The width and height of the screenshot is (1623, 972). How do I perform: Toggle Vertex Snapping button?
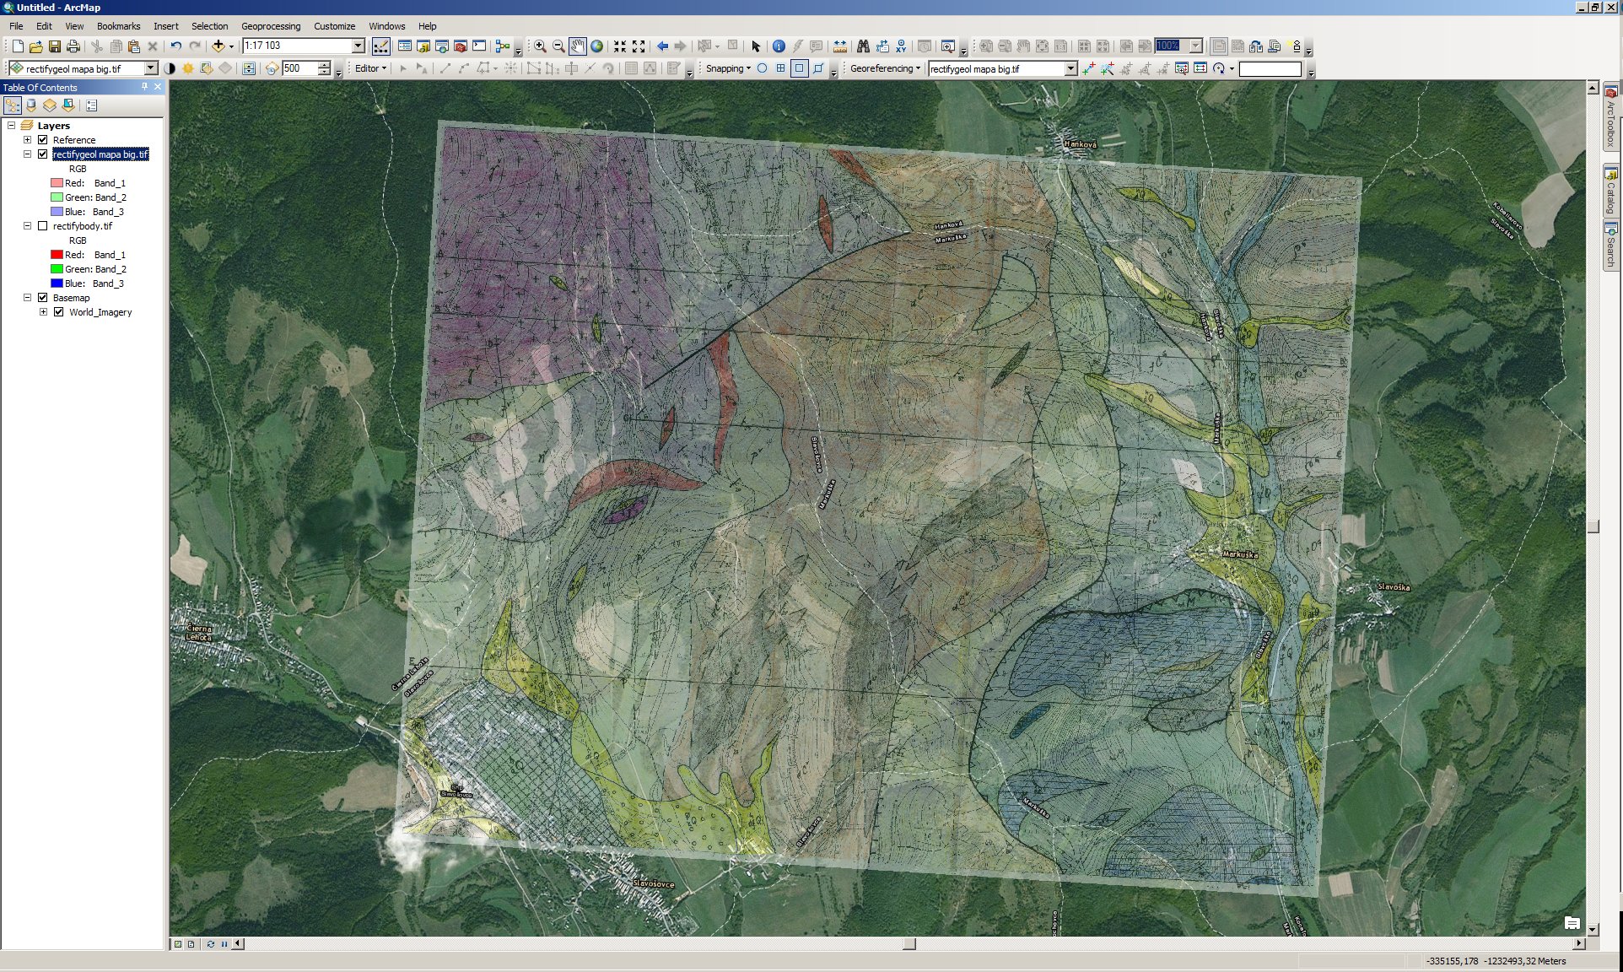pos(799,68)
